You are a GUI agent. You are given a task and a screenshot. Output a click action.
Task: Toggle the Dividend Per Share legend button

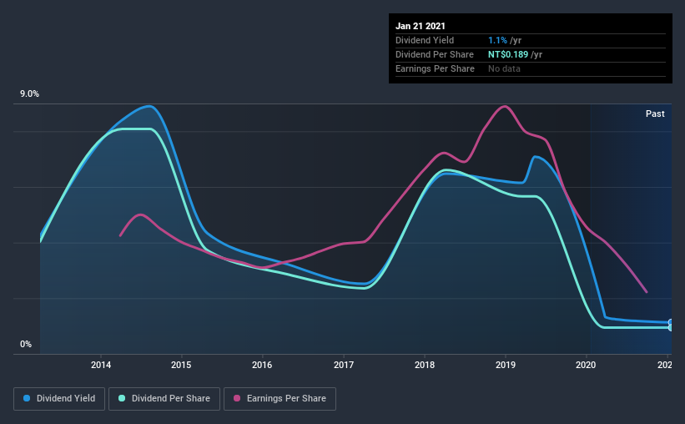[164, 399]
